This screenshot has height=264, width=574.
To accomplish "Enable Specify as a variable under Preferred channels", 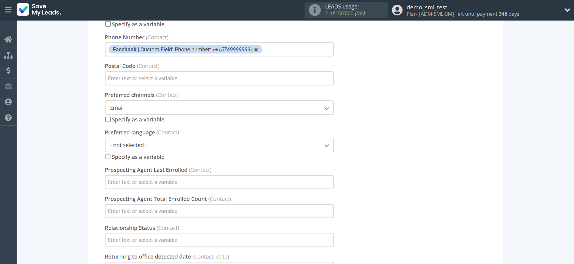I will (108, 119).
